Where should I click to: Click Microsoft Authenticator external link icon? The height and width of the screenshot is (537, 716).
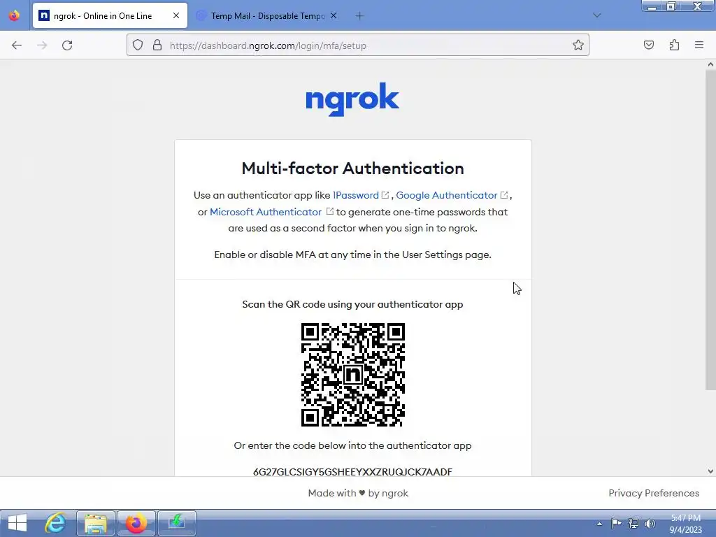point(330,211)
